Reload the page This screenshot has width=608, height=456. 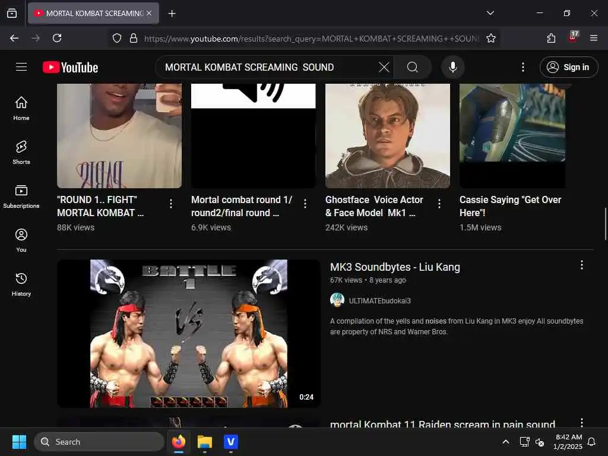(x=57, y=38)
